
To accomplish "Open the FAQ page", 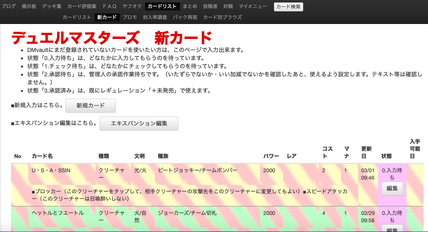I will pos(109,6).
